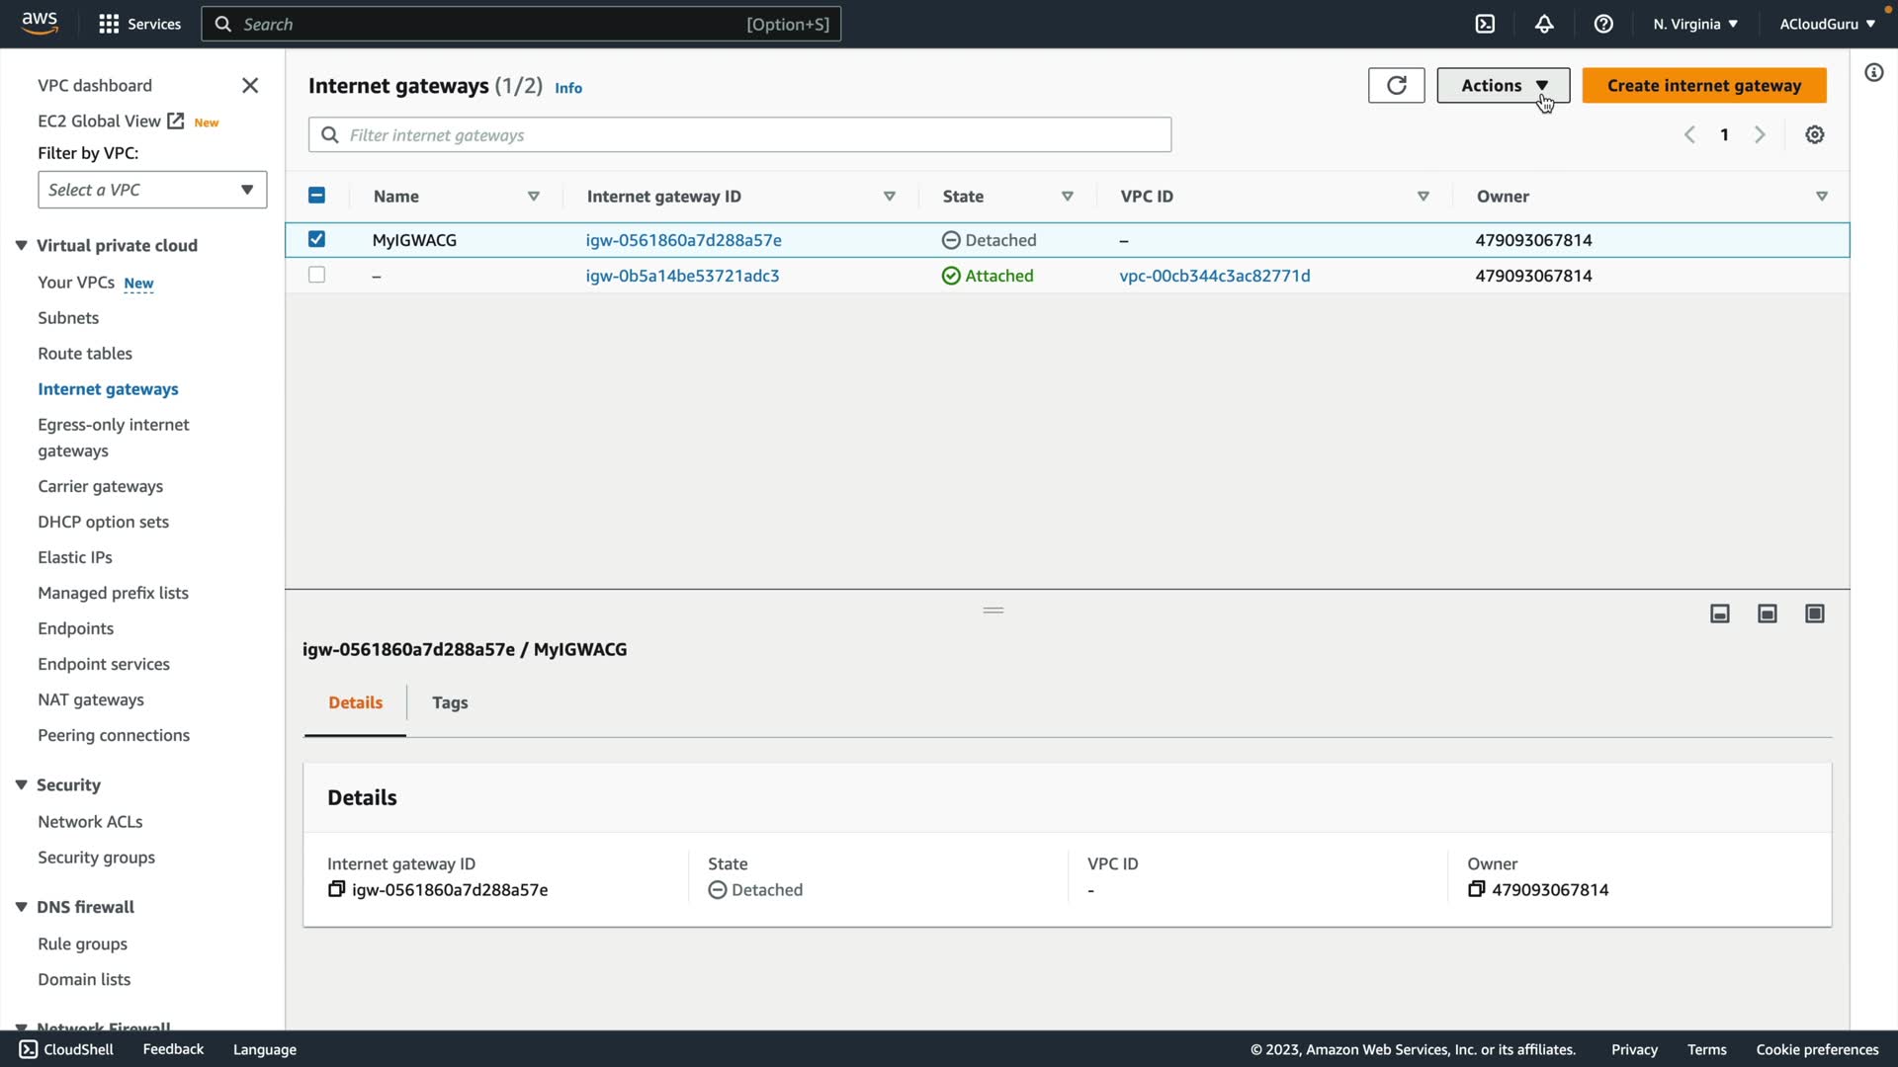The height and width of the screenshot is (1067, 1898).
Task: Select the igw-0b5a14be53721adc3 row checkbox
Action: pyautogui.click(x=316, y=275)
